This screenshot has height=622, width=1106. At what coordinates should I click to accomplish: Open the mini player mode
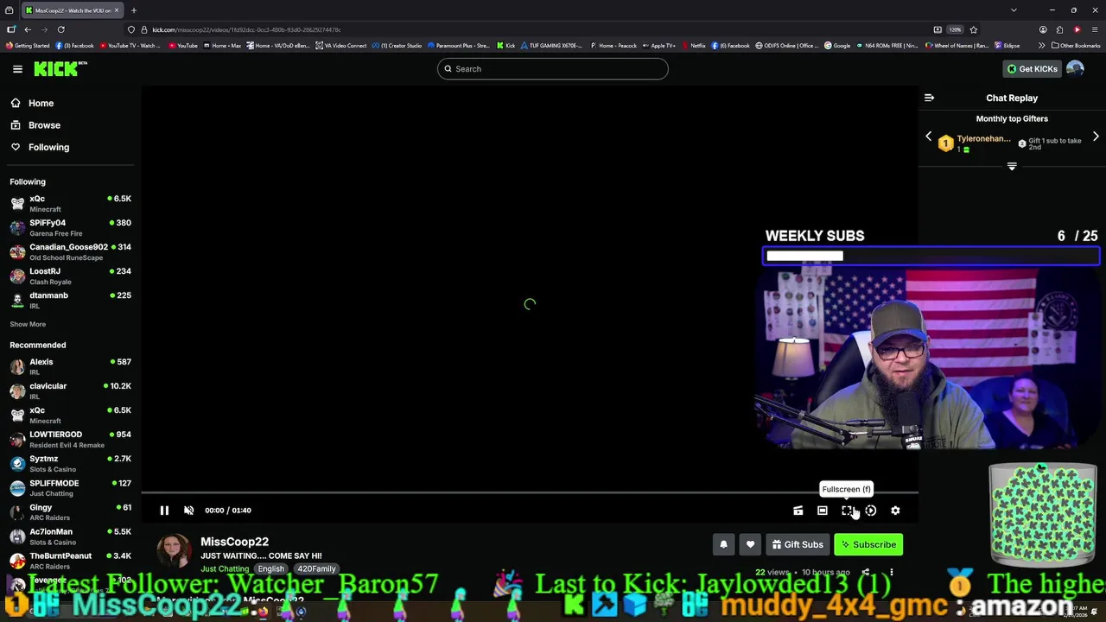(798, 511)
